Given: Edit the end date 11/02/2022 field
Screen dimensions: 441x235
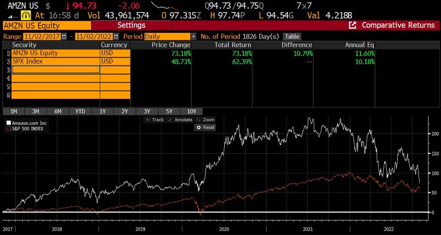Looking at the screenshot, I should (x=94, y=36).
